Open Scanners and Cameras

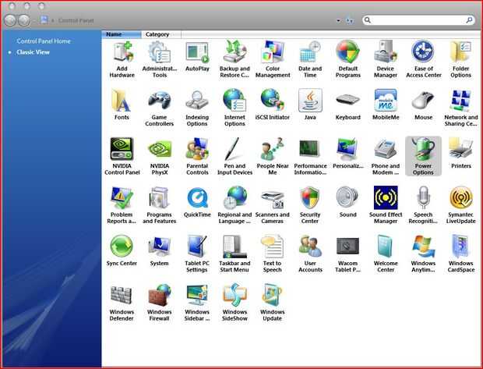(x=273, y=205)
